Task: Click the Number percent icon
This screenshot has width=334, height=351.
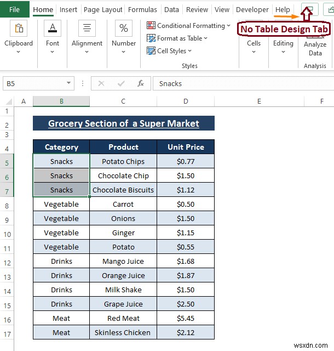Action: coord(124,28)
